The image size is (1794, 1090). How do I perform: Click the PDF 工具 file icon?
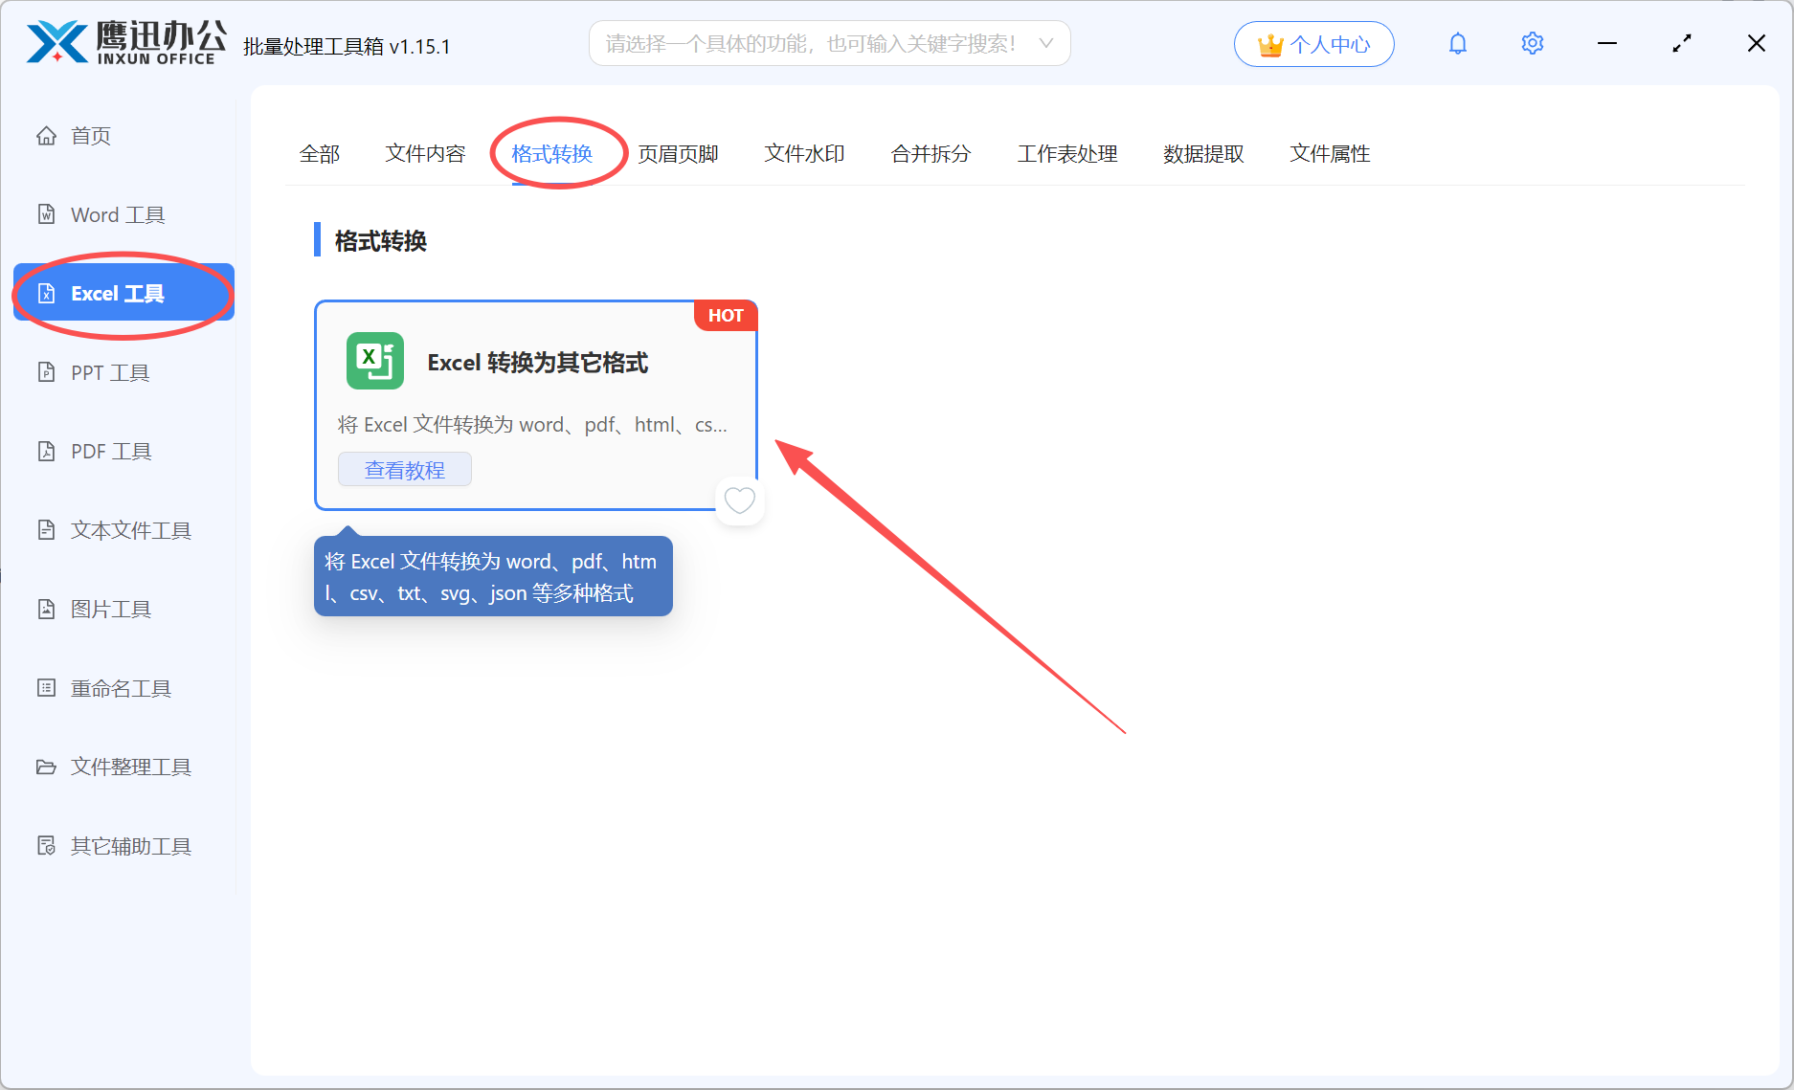coord(46,451)
